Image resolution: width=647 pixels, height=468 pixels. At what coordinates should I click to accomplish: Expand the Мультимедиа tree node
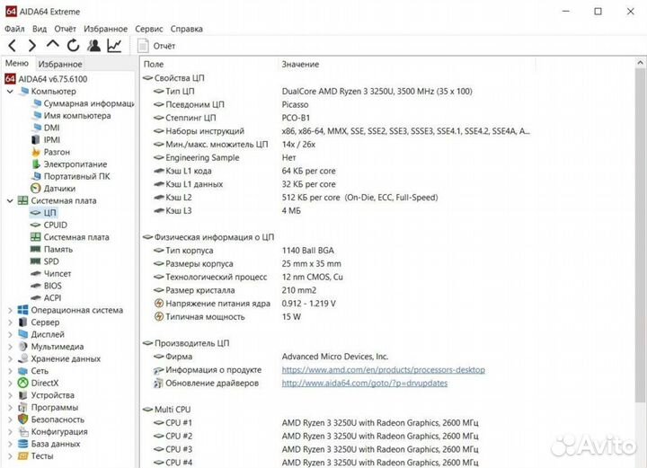[x=10, y=347]
